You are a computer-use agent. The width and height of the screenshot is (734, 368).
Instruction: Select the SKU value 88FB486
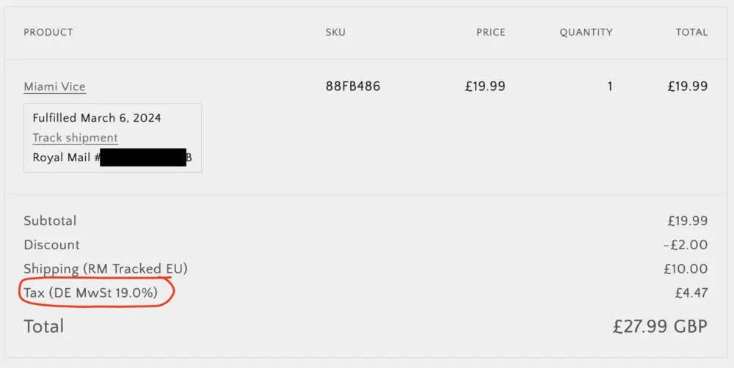(x=352, y=87)
